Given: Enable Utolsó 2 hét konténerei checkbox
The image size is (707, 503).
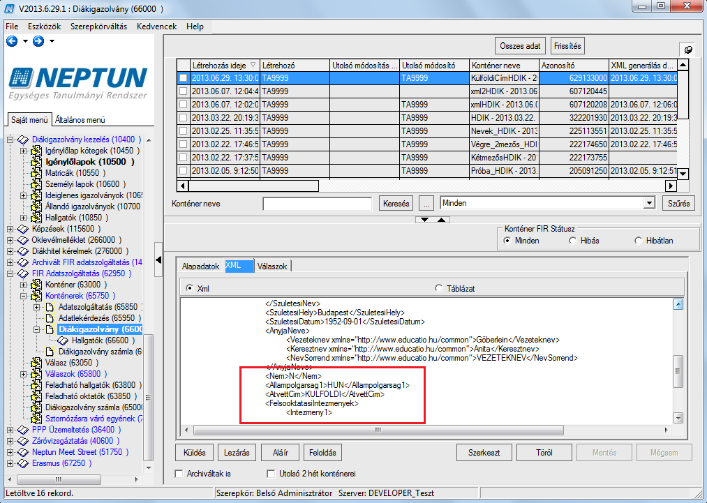Looking at the screenshot, I should 271,474.
